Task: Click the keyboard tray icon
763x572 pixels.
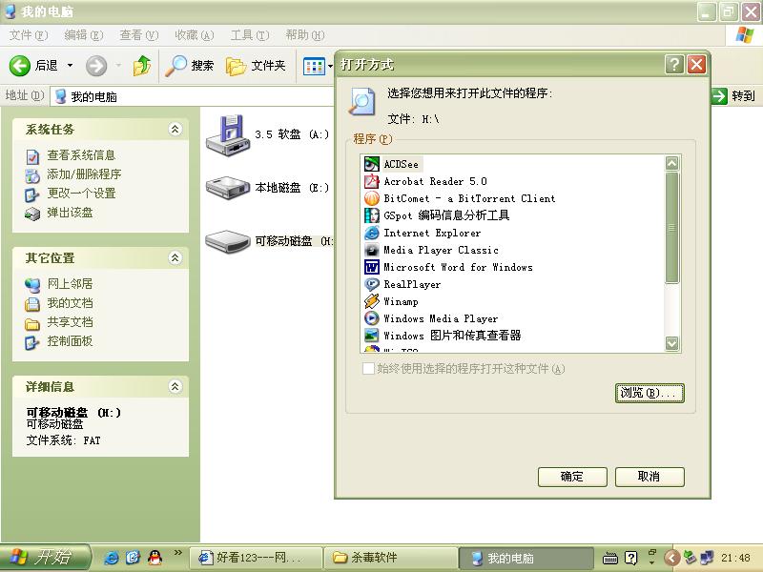Action: pyautogui.click(x=610, y=558)
